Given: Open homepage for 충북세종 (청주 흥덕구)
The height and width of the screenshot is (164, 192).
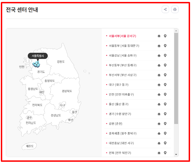Looking at the screenshot, I should [x=159, y=133].
